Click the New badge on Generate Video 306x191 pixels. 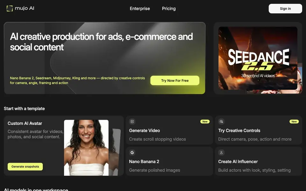coord(205,122)
